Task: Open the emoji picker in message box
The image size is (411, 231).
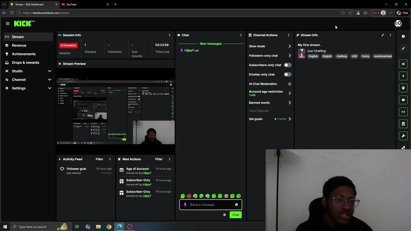Action: [x=236, y=205]
